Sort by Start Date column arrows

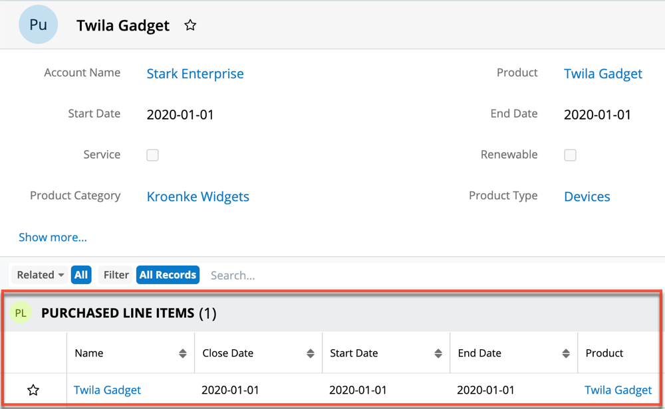(438, 354)
